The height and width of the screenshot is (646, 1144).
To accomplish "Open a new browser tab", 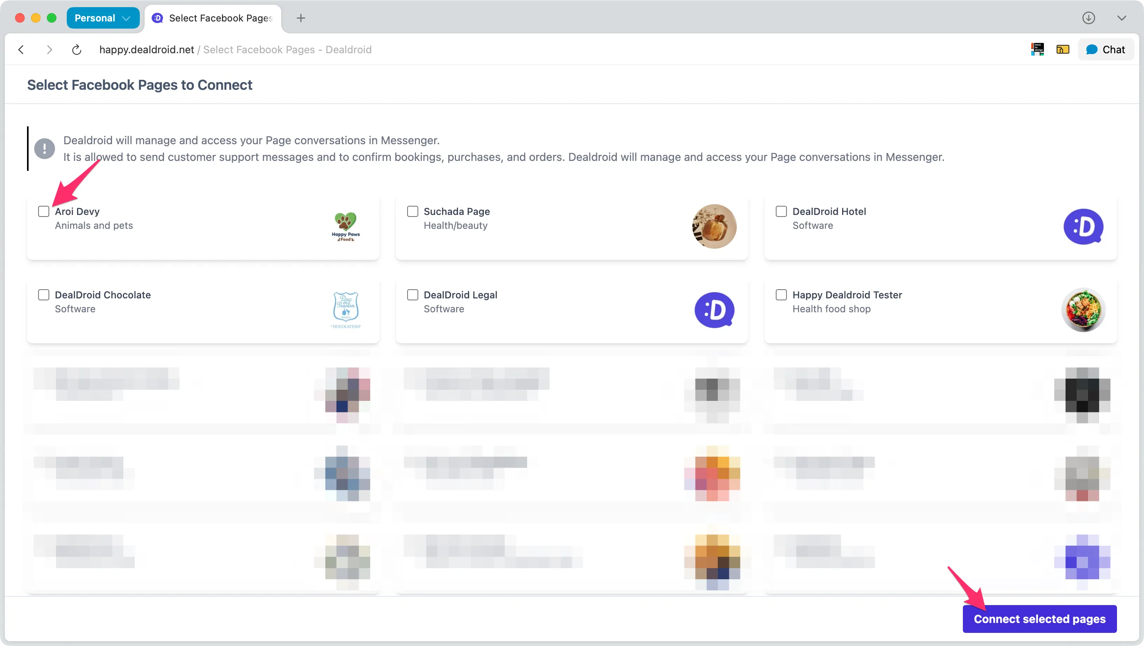I will 301,18.
